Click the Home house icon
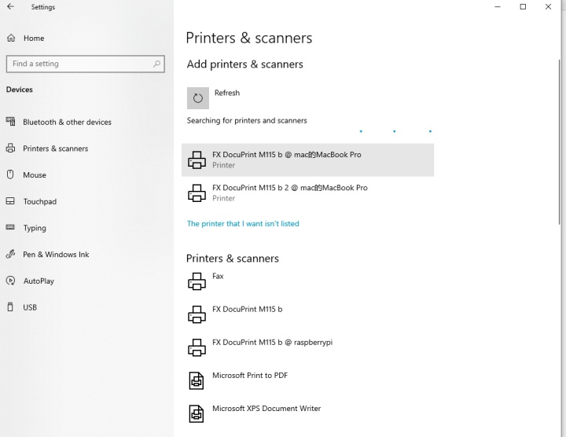The image size is (566, 437). (x=11, y=38)
